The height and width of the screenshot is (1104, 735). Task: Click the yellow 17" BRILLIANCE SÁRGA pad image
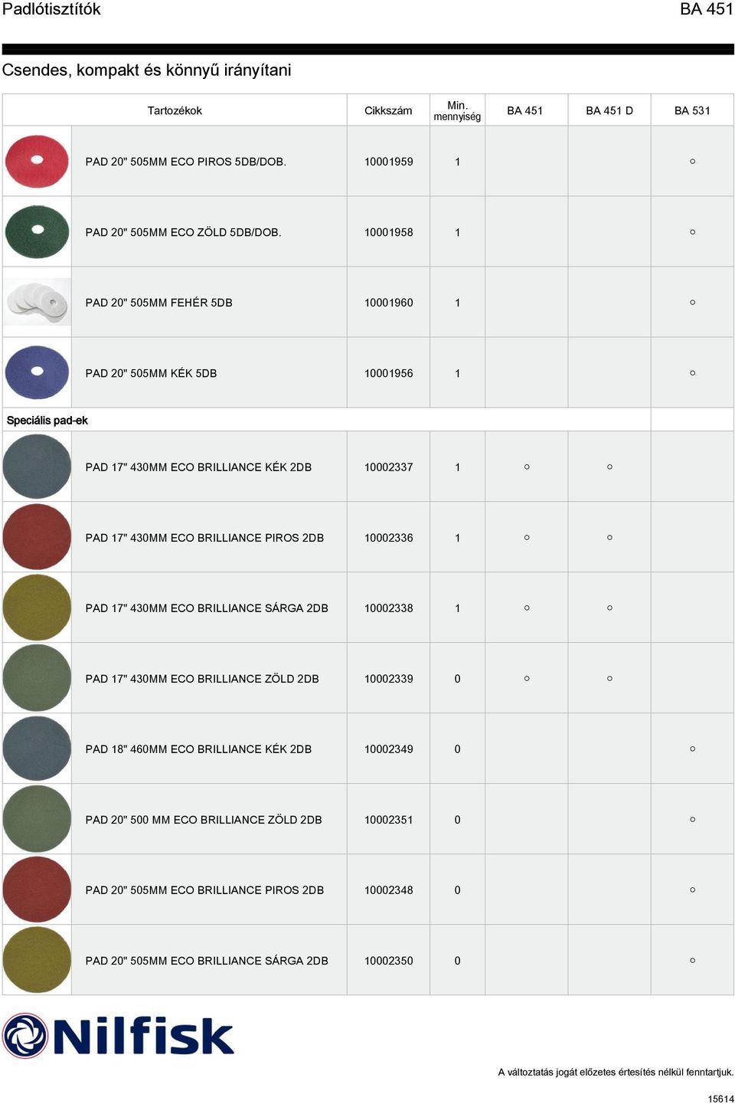(37, 608)
